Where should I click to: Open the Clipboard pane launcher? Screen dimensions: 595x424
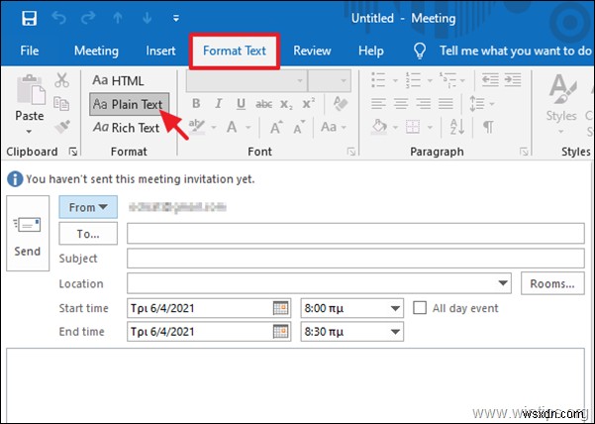(x=73, y=152)
